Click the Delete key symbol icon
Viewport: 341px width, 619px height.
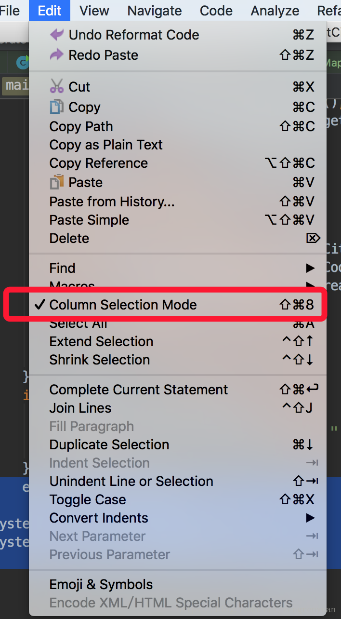(313, 238)
